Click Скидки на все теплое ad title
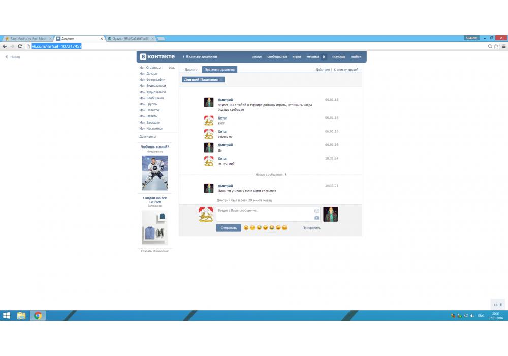Viewport: 508px width, 356px height. click(155, 200)
